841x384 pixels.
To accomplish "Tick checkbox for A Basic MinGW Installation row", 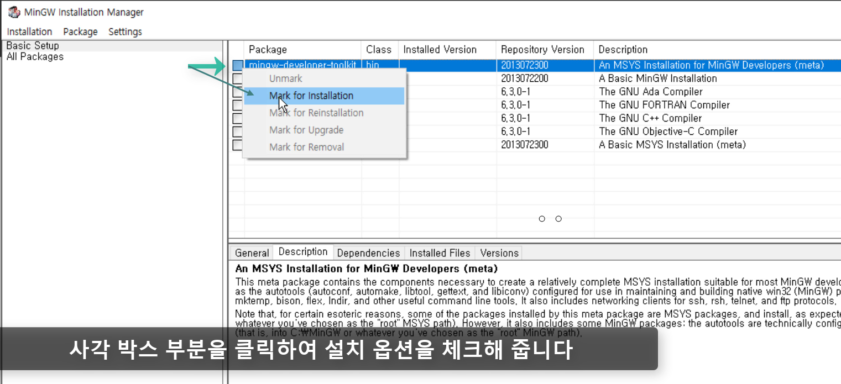I will pos(237,78).
